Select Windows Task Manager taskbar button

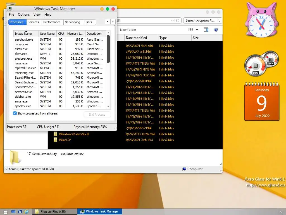click(100, 212)
